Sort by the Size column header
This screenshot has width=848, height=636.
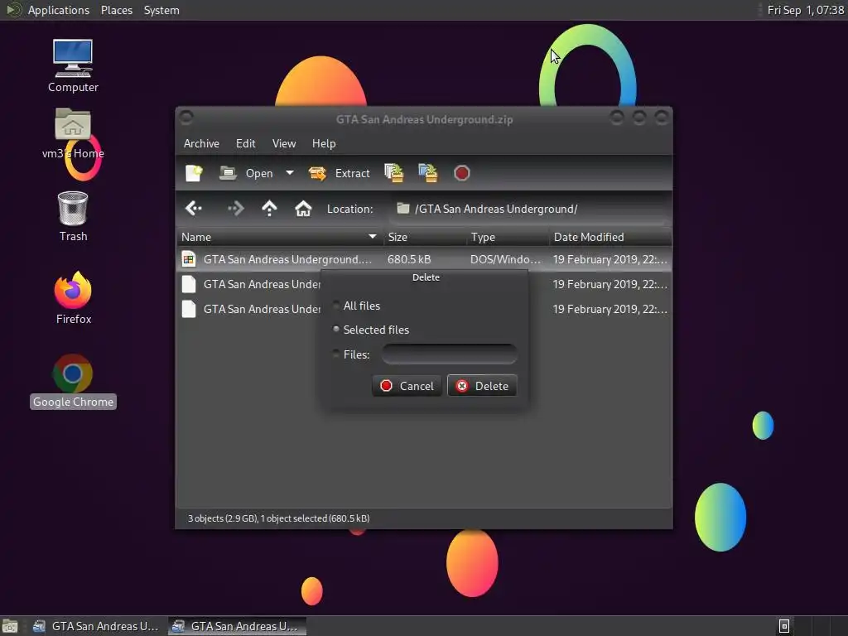coord(425,237)
